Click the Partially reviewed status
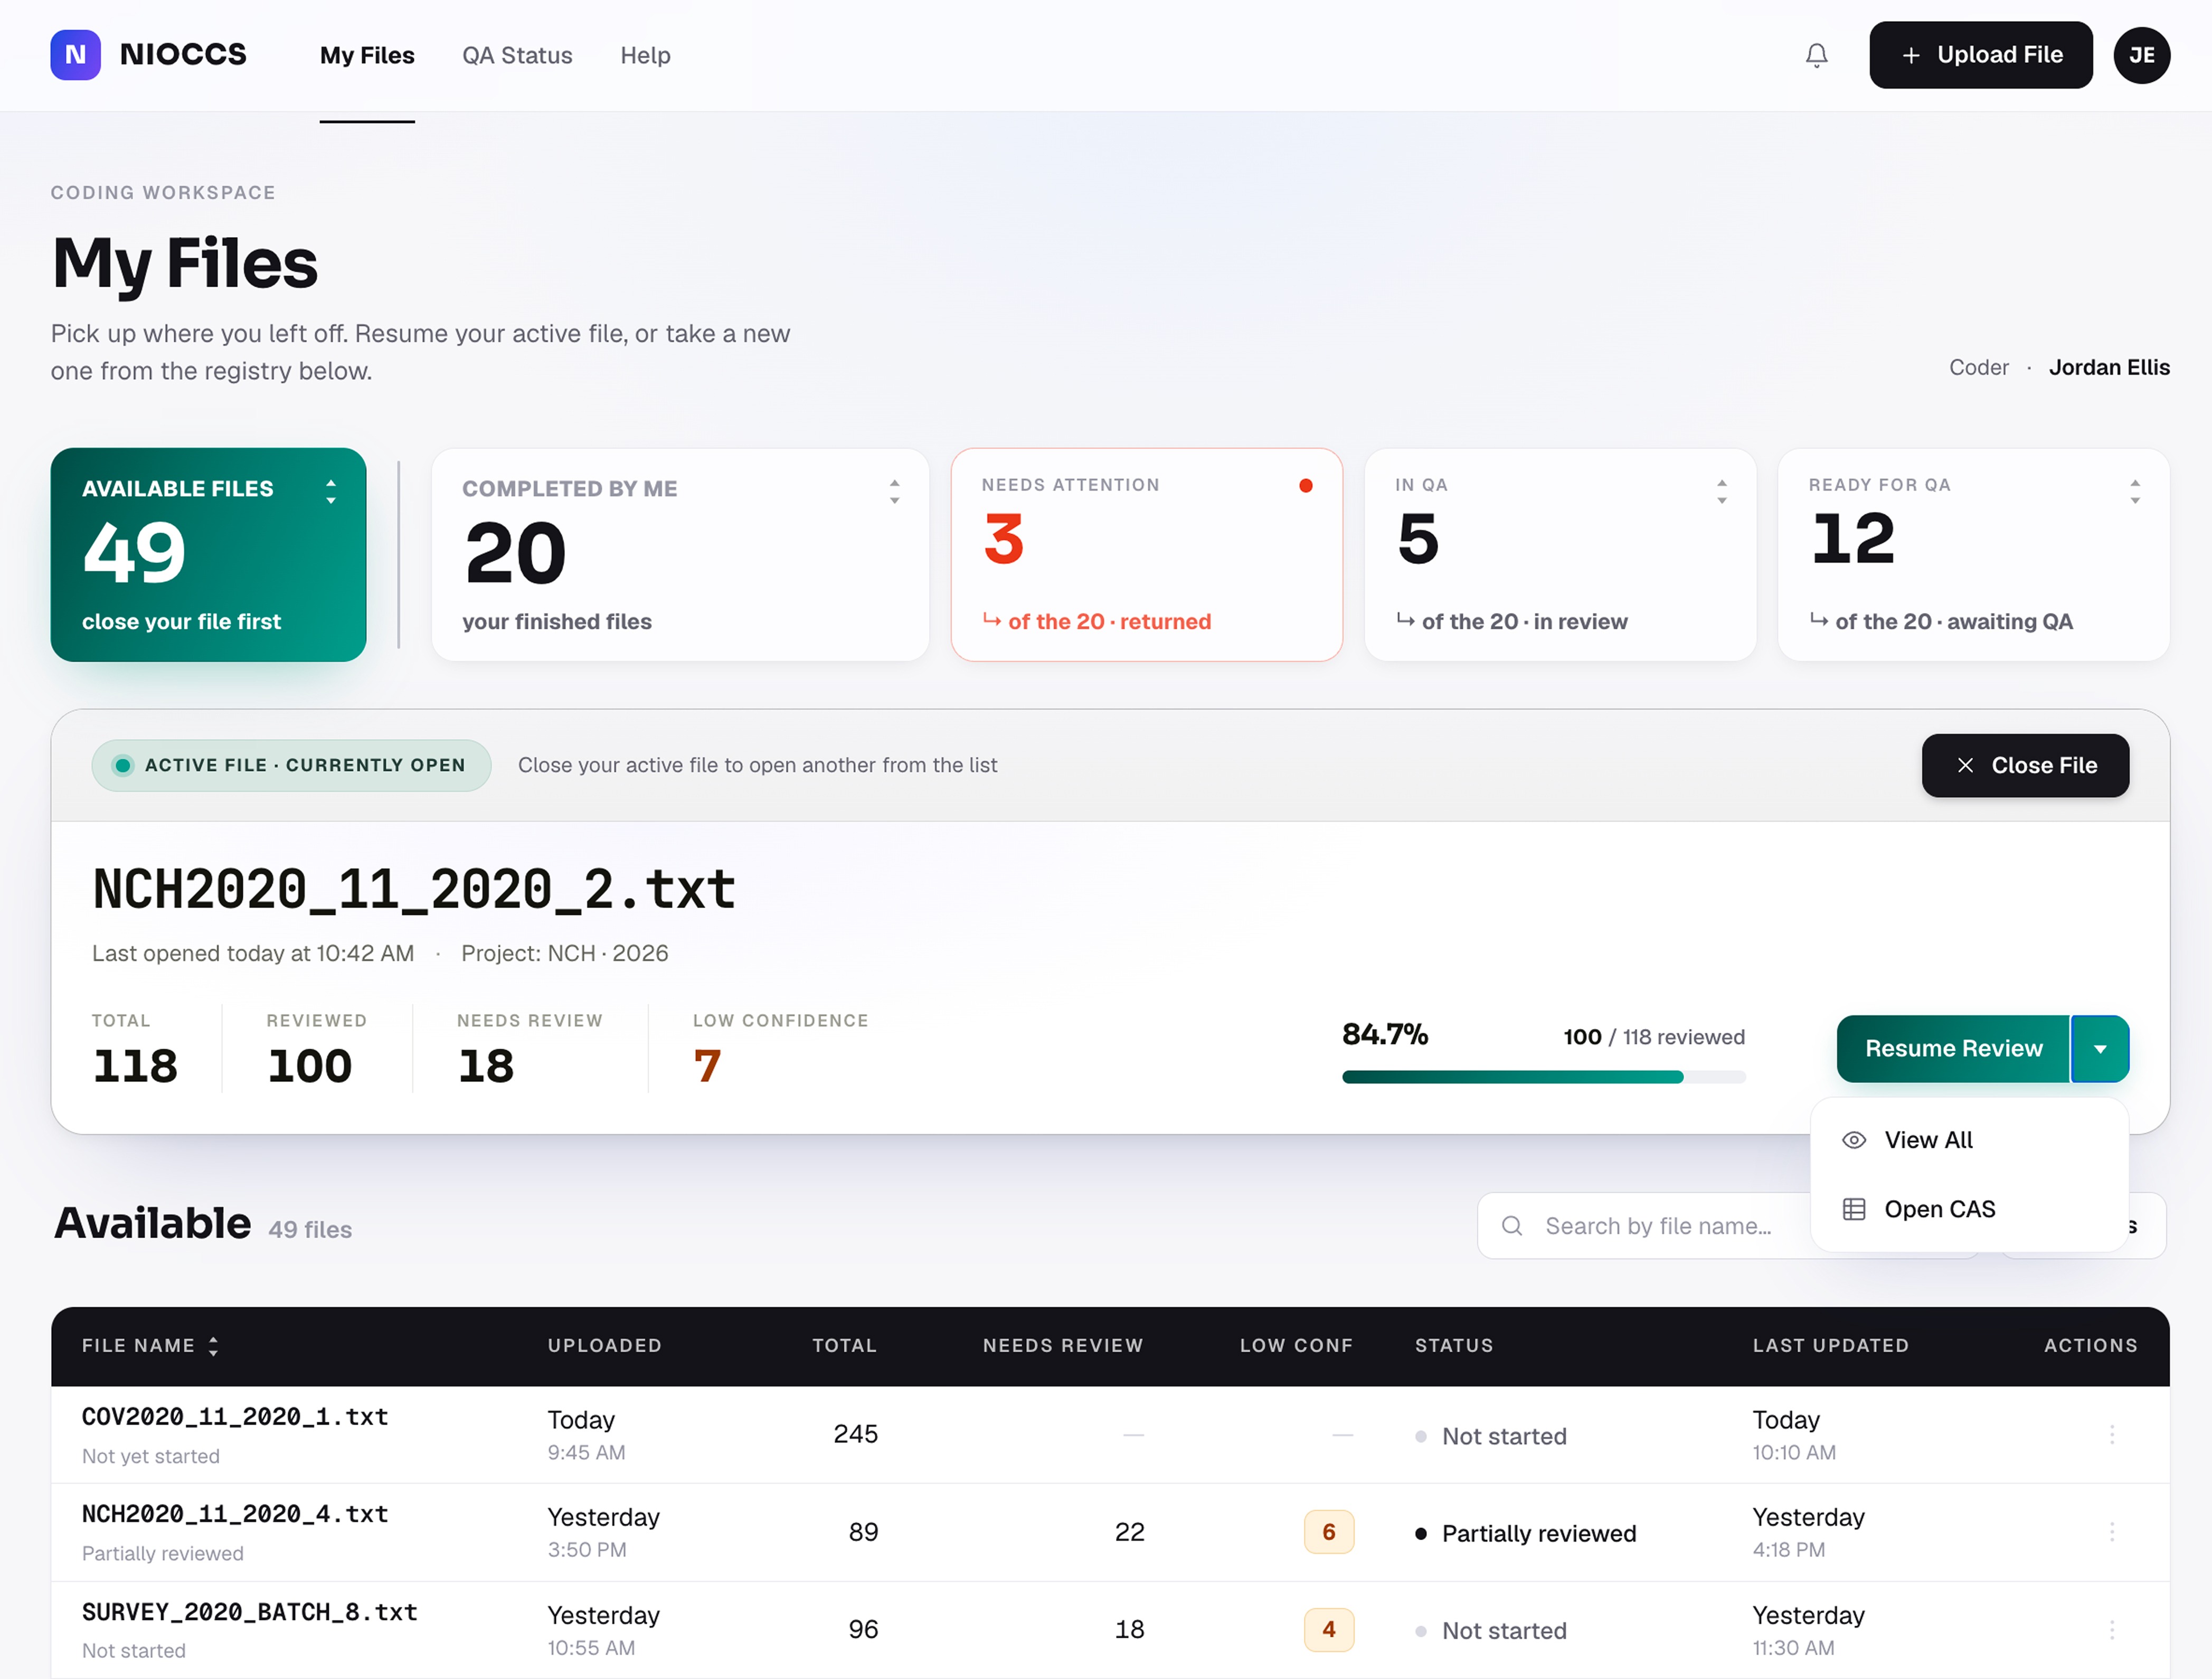 coord(1525,1533)
